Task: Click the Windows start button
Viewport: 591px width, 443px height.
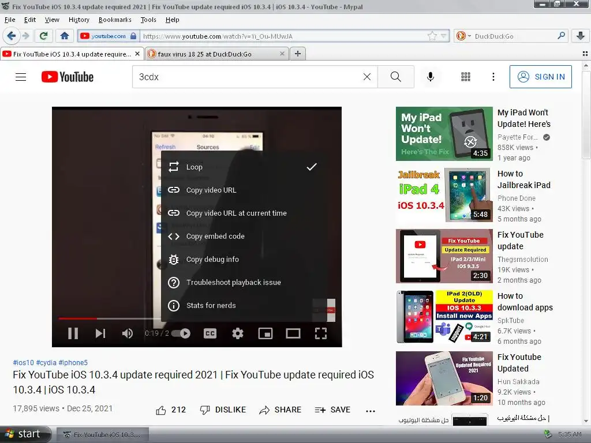Action: pos(25,434)
